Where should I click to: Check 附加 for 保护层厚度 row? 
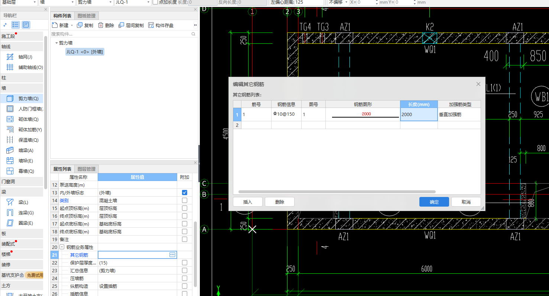click(x=185, y=263)
